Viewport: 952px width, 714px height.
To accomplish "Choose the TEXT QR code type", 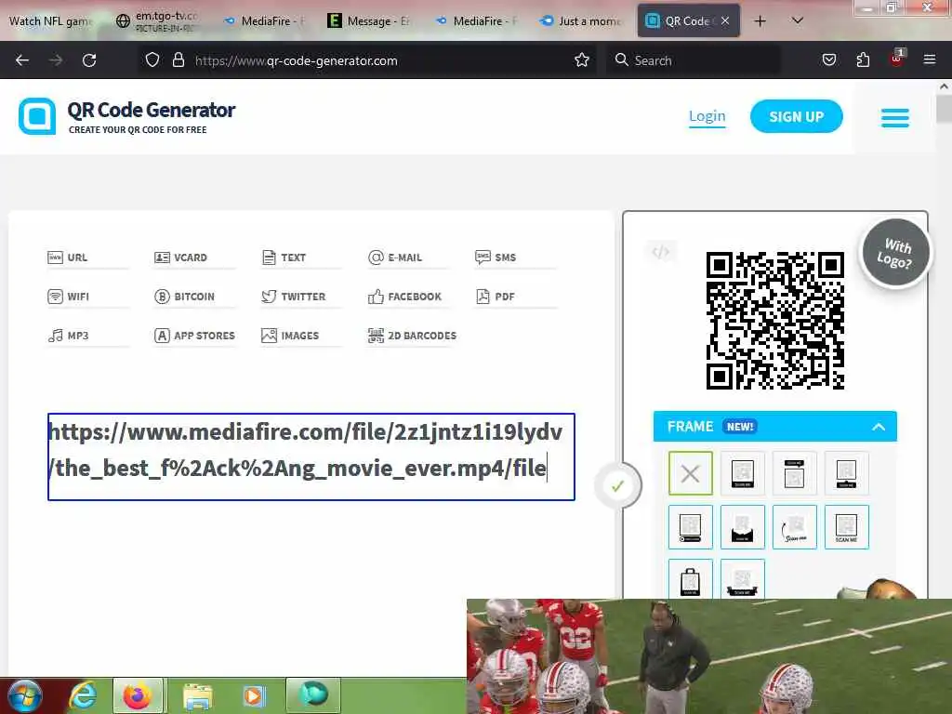I will [284, 258].
